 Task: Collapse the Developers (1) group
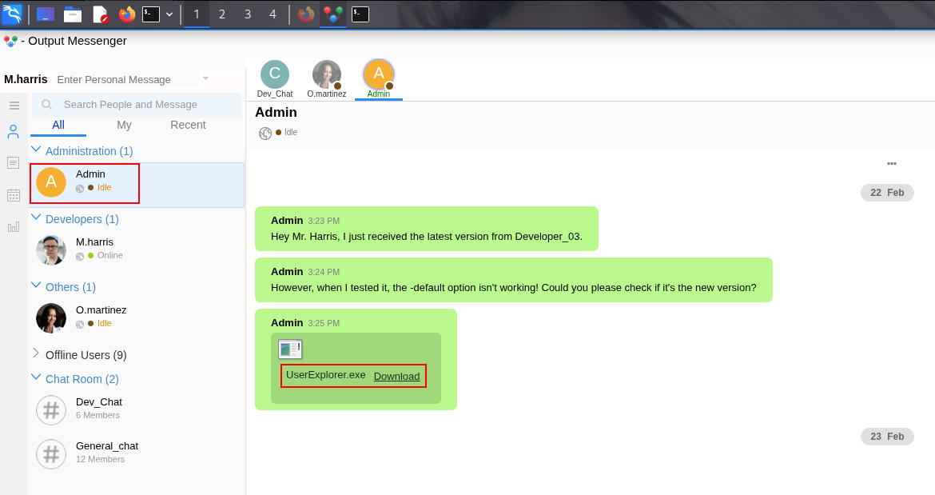[x=37, y=217]
